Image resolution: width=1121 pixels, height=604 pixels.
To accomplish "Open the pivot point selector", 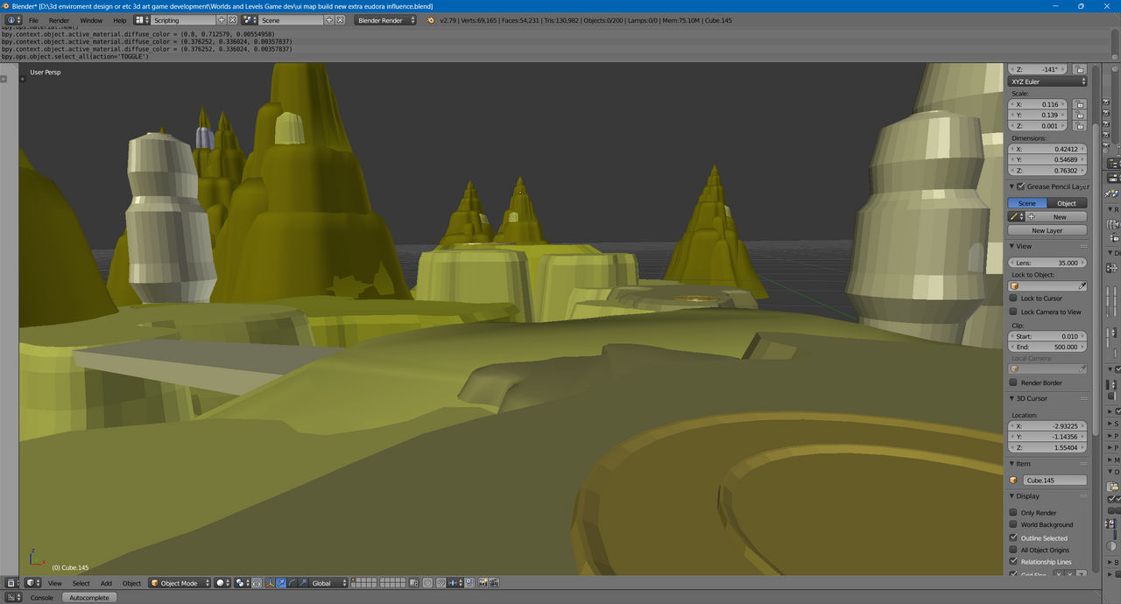I will (243, 582).
